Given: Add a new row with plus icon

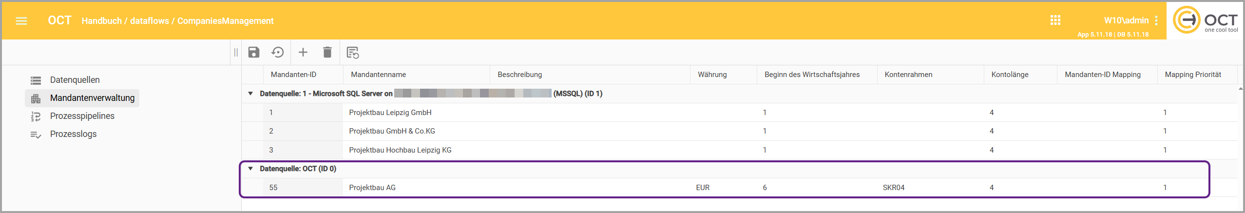Looking at the screenshot, I should [303, 52].
